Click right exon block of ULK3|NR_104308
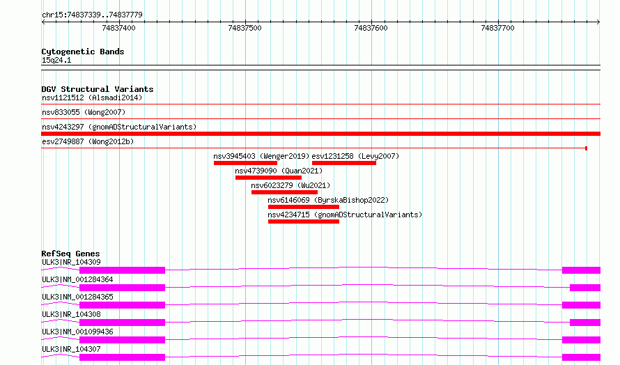Image resolution: width=620 pixels, height=365 pixels. tap(585, 323)
